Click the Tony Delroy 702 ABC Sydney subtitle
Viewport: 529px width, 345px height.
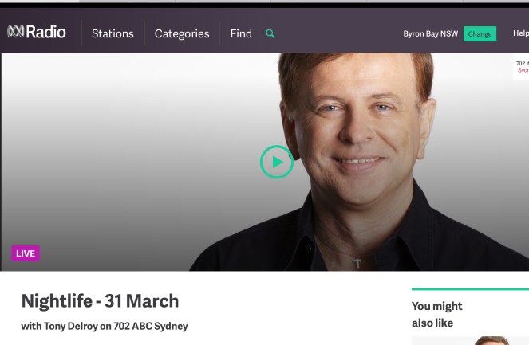click(x=105, y=326)
